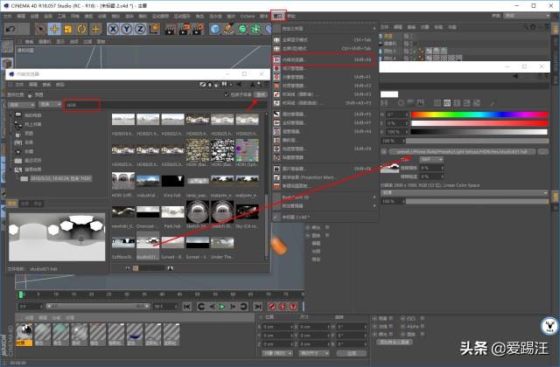Open Render Settings clapperboard with gear
Image resolution: width=560 pixels, height=367 pixels.
tap(198, 29)
